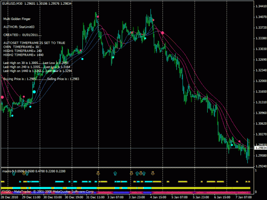The height and width of the screenshot is (200, 267).
Task: Select the '3 Jan 07:00' time axis label
Action: point(115,197)
